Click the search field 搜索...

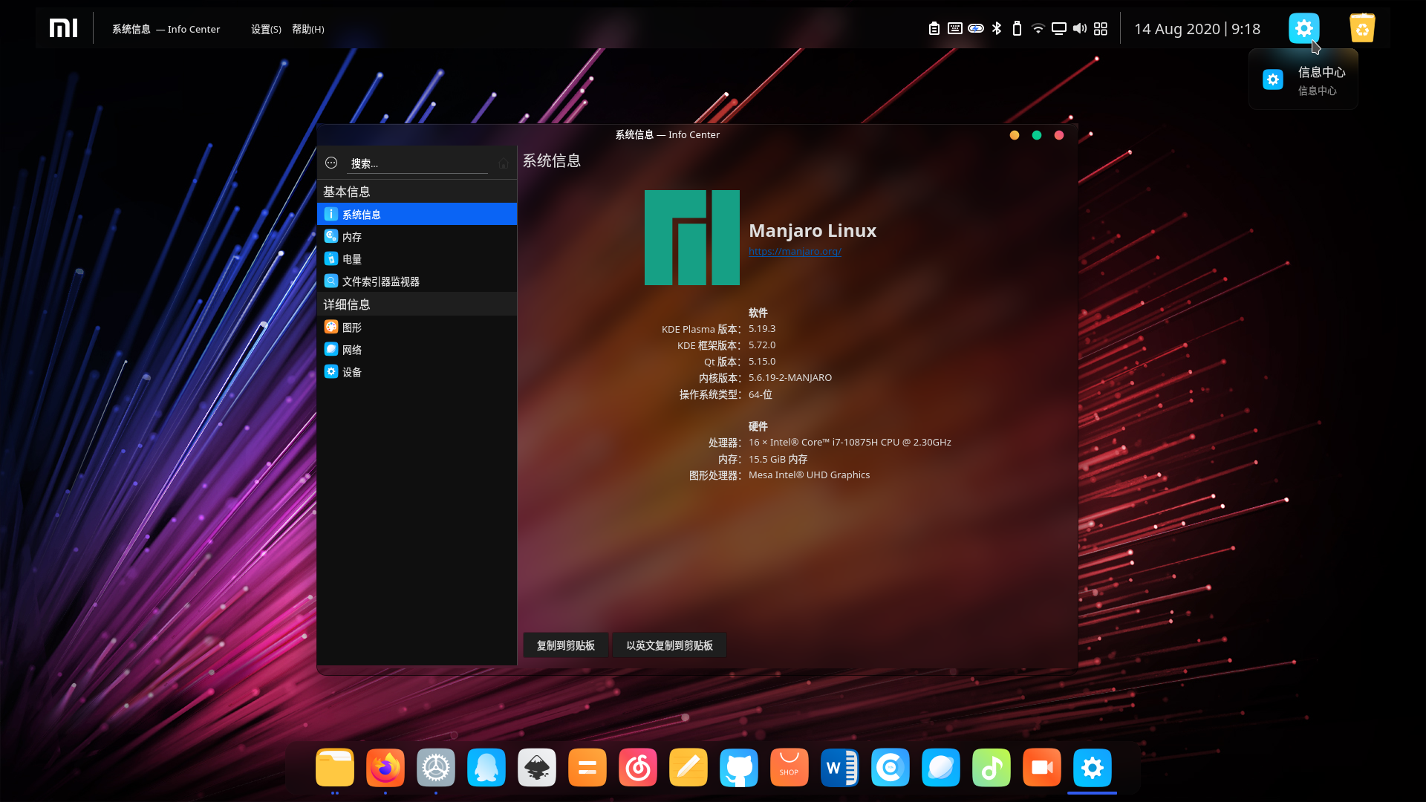click(419, 163)
